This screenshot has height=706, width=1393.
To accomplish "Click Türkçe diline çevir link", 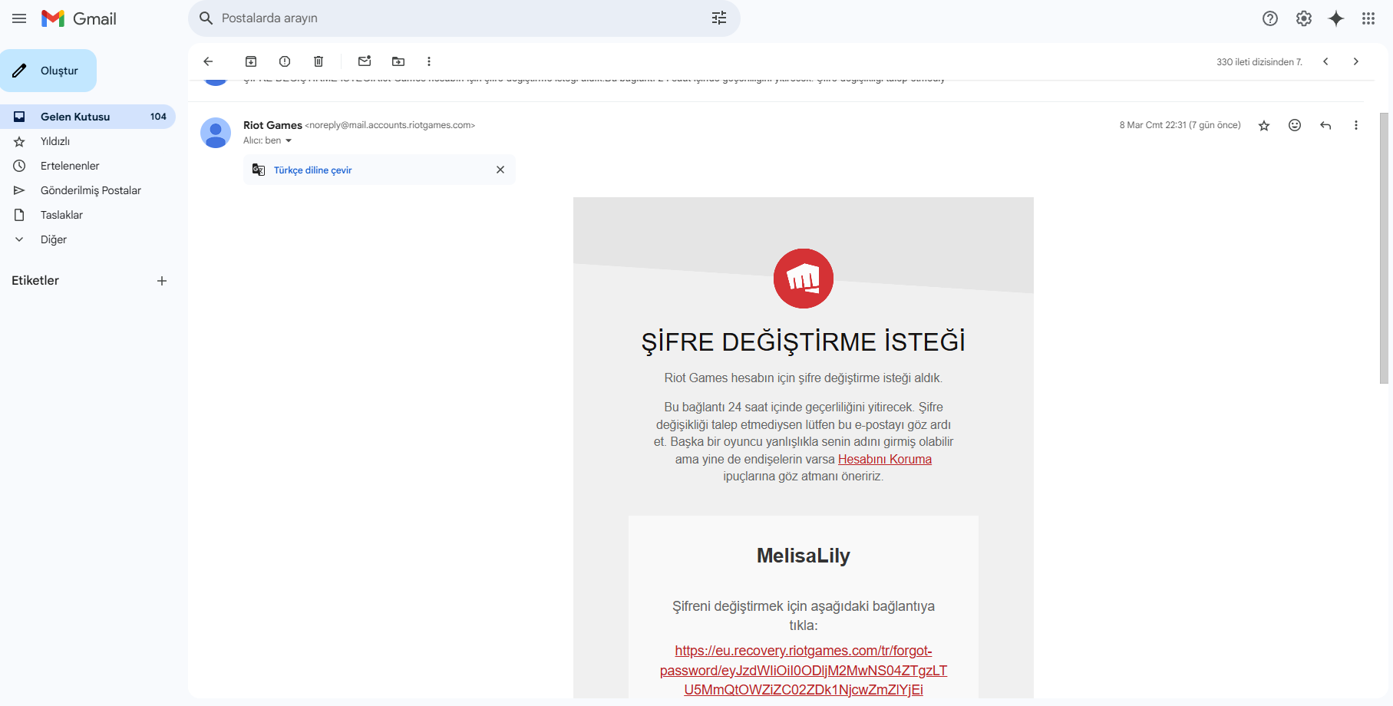I will point(312,170).
